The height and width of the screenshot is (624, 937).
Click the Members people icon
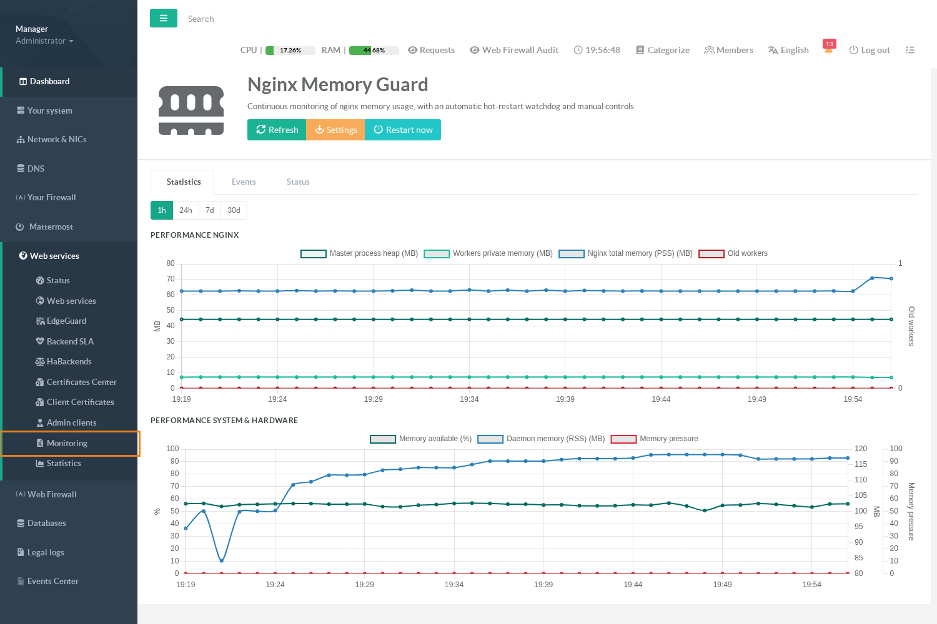(709, 50)
